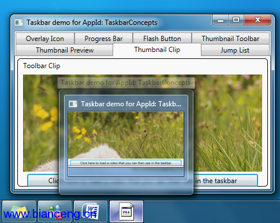
Task: Click the 'Toolbar Clip' group label
Action: [42, 66]
